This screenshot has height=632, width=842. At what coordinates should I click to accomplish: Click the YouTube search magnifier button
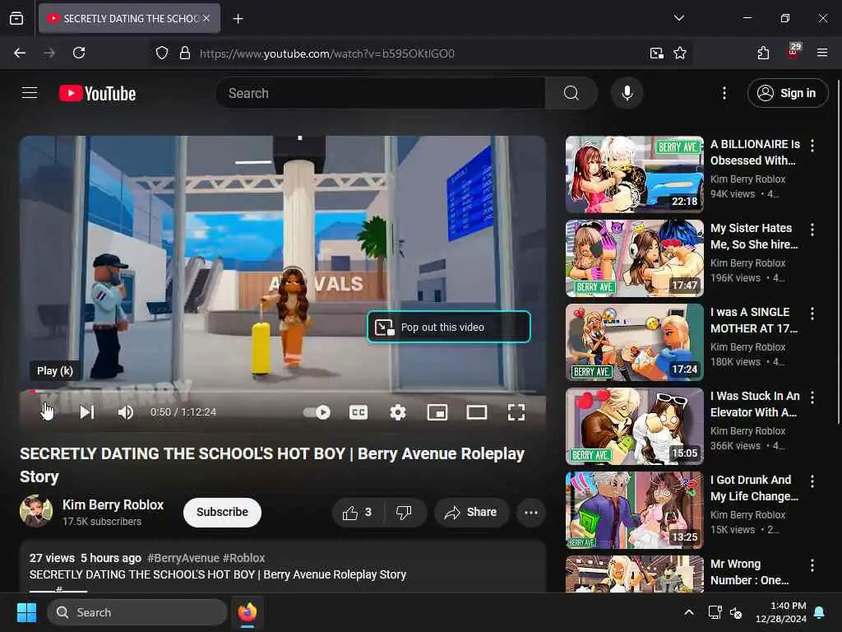coord(571,93)
